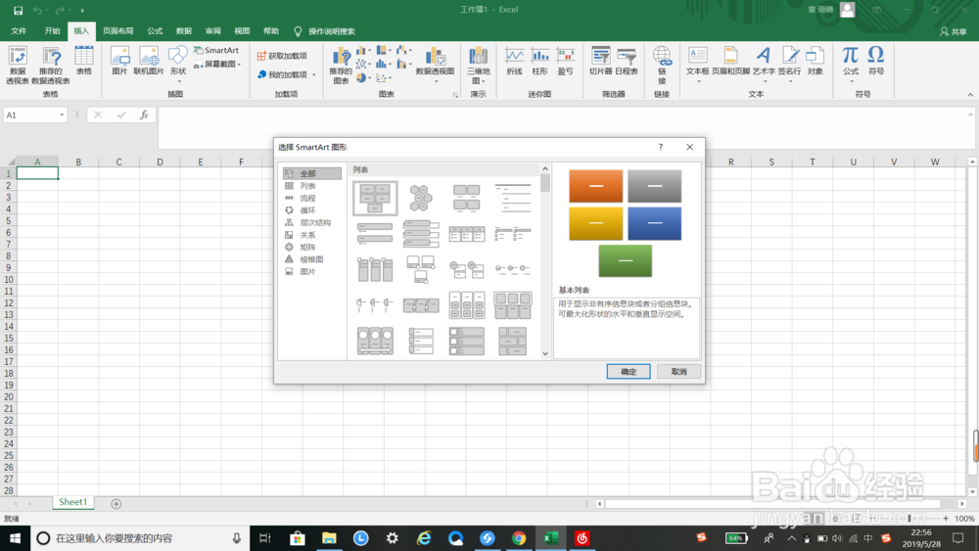The height and width of the screenshot is (551, 979).
Task: Click the Windows taskbar search box
Action: (140, 538)
